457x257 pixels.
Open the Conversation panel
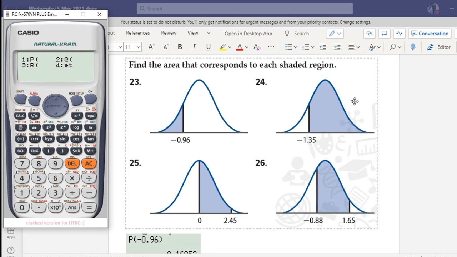tap(430, 34)
